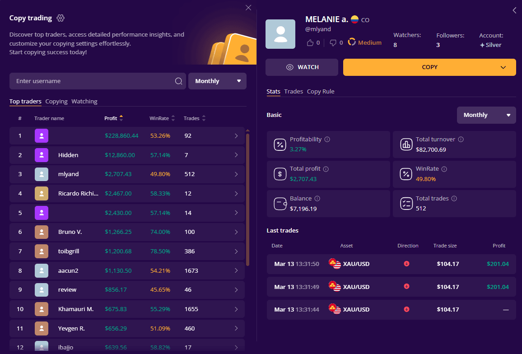Switch to Top traders tab
522x354 pixels.
point(25,101)
